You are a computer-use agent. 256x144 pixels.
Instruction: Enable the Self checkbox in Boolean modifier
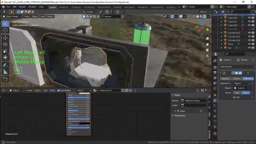click(x=234, y=97)
